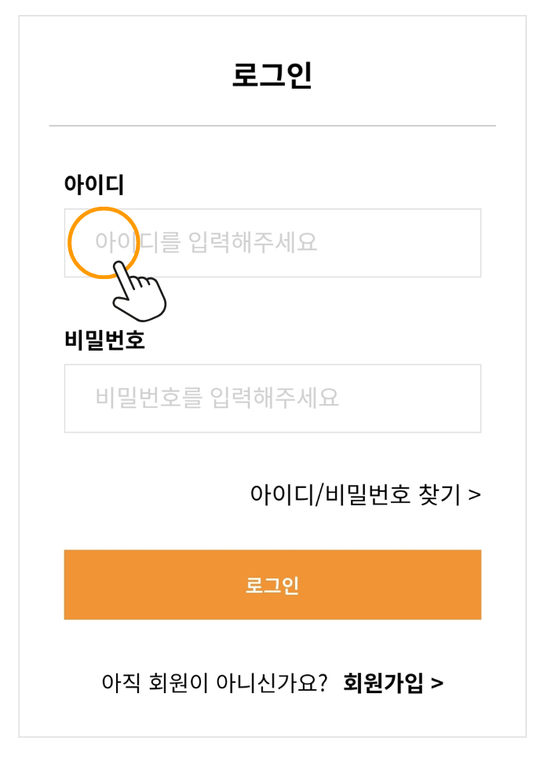Click the white 로그인 text on the button

tap(272, 586)
